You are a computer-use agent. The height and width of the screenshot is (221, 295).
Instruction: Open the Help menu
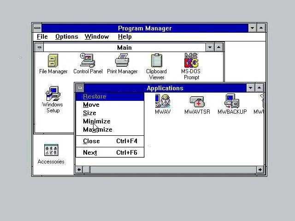[125, 37]
